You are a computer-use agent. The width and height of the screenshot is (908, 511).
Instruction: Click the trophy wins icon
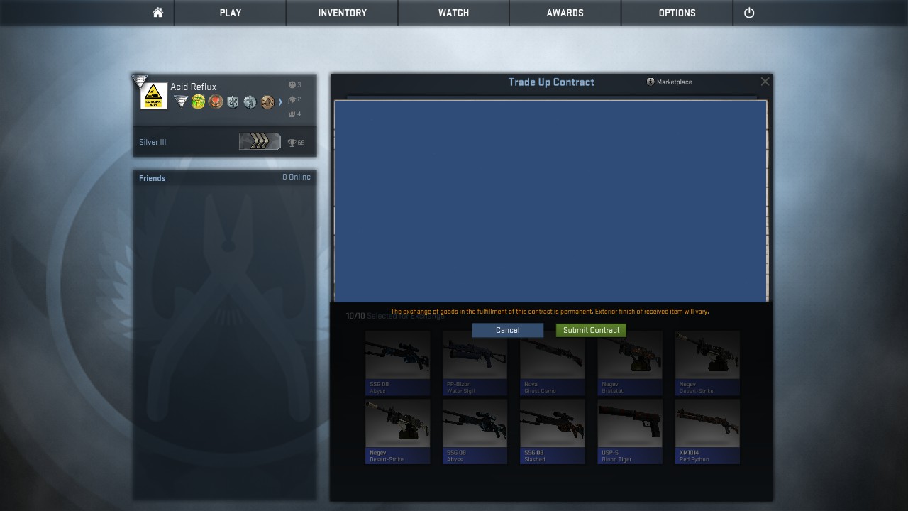click(292, 143)
